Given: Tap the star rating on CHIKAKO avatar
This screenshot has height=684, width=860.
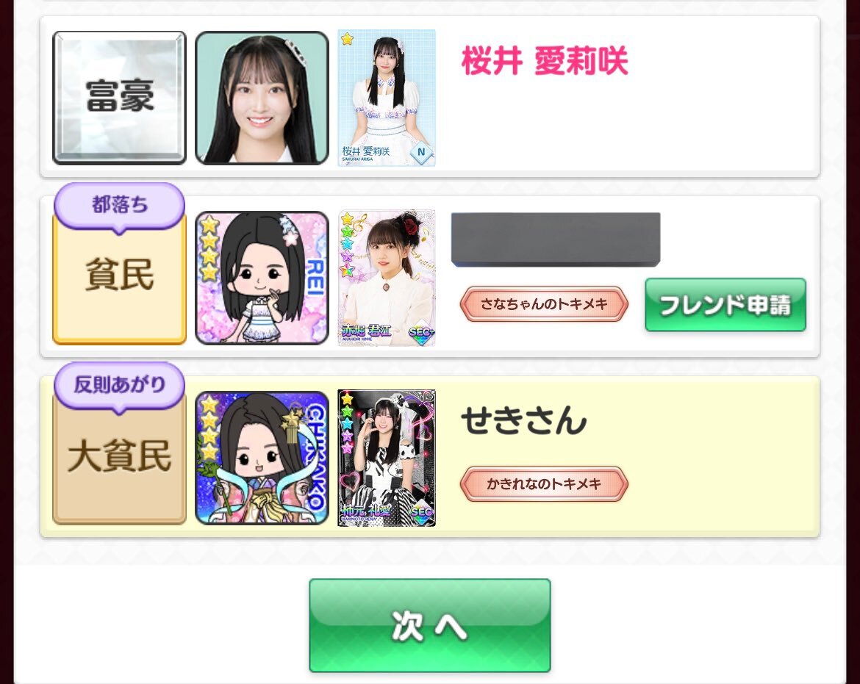Looking at the screenshot, I should pos(209,428).
